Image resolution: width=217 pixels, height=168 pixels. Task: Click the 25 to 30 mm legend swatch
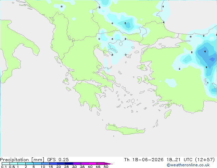click(69, 164)
